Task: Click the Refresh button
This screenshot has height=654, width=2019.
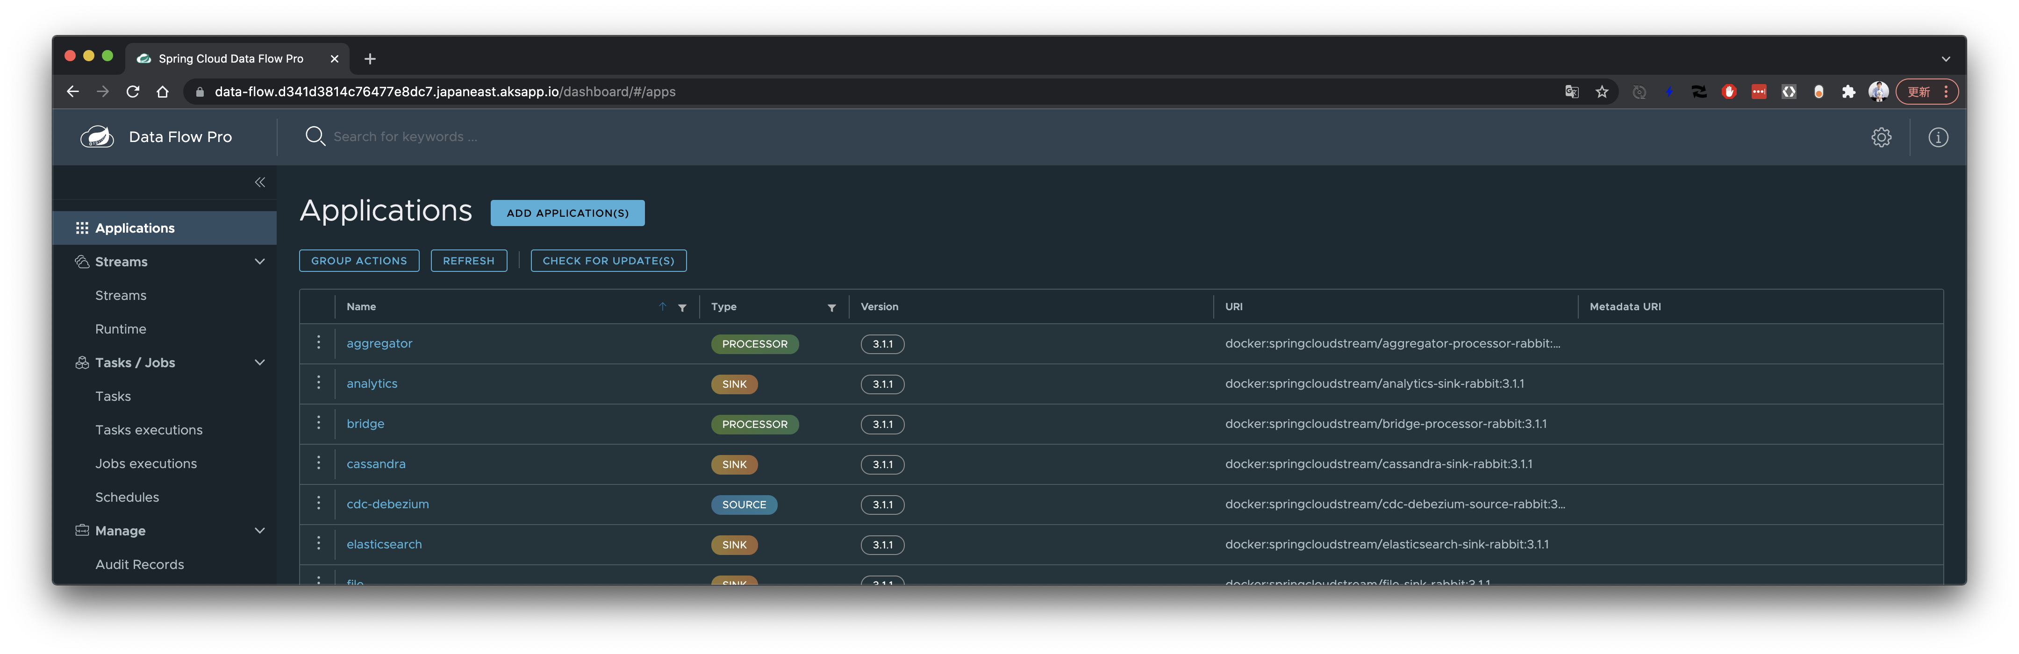Action: 469,261
